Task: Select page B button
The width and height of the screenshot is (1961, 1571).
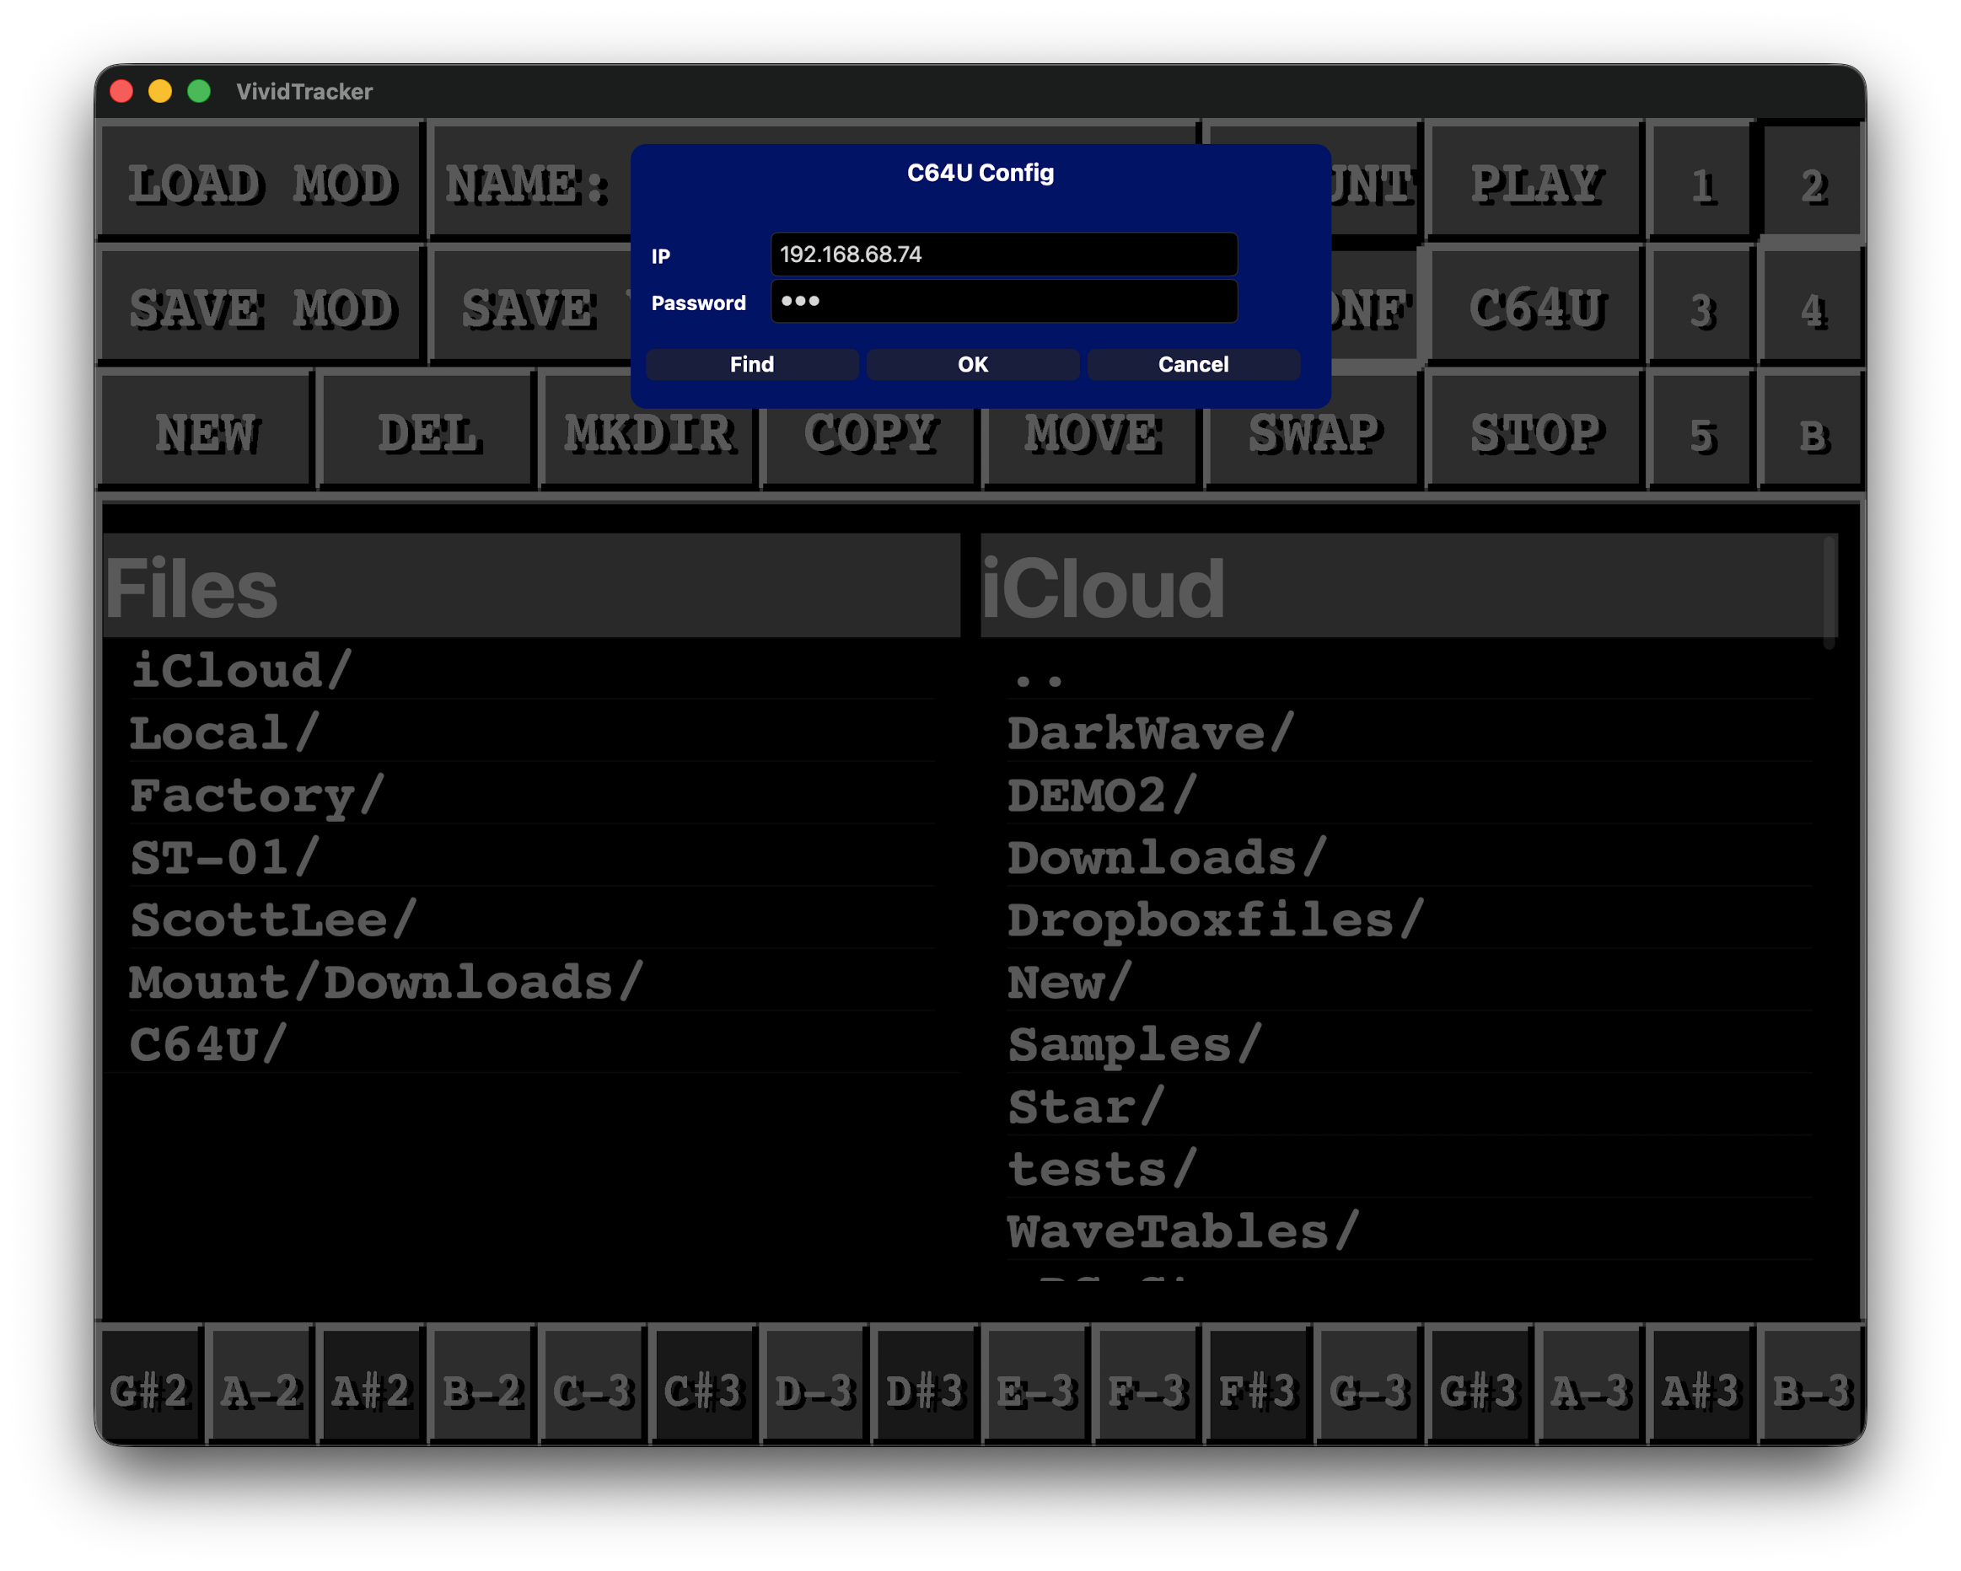Action: click(x=1812, y=436)
